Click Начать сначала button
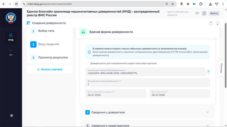The height and width of the screenshot is (127, 227). 50,69
